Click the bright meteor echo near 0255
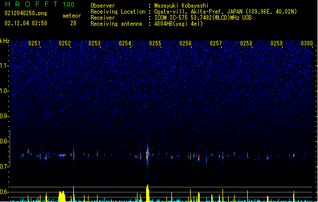The image size is (318, 202). pos(148,155)
